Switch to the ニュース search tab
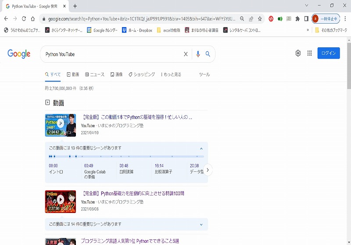The height and width of the screenshot is (245, 351). (x=95, y=75)
